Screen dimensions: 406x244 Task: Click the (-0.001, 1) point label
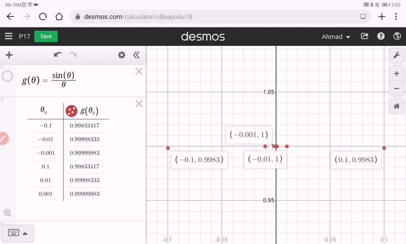coord(249,135)
